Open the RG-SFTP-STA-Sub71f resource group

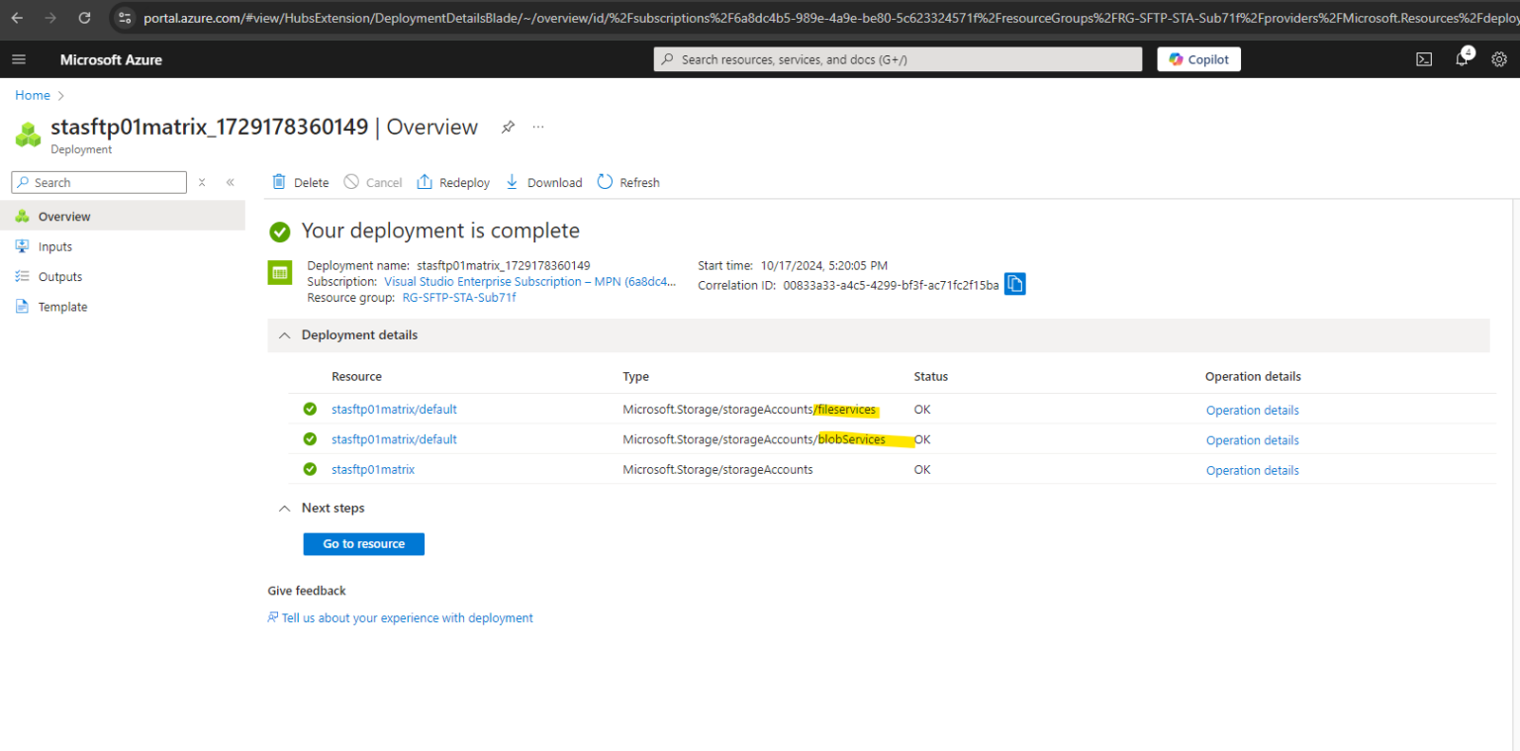click(458, 297)
